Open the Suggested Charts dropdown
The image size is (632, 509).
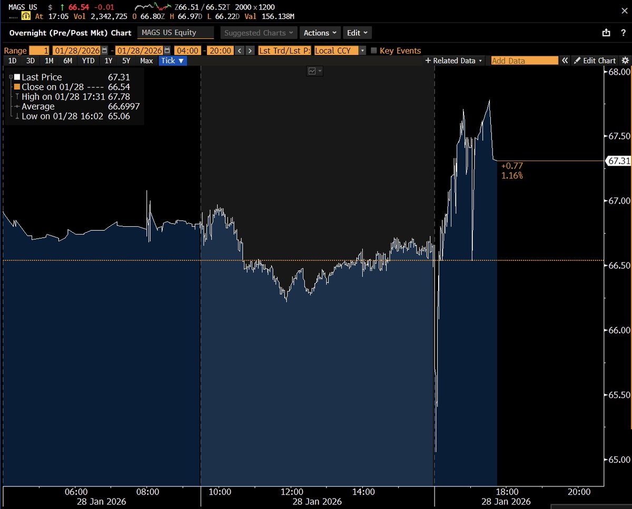tap(259, 33)
